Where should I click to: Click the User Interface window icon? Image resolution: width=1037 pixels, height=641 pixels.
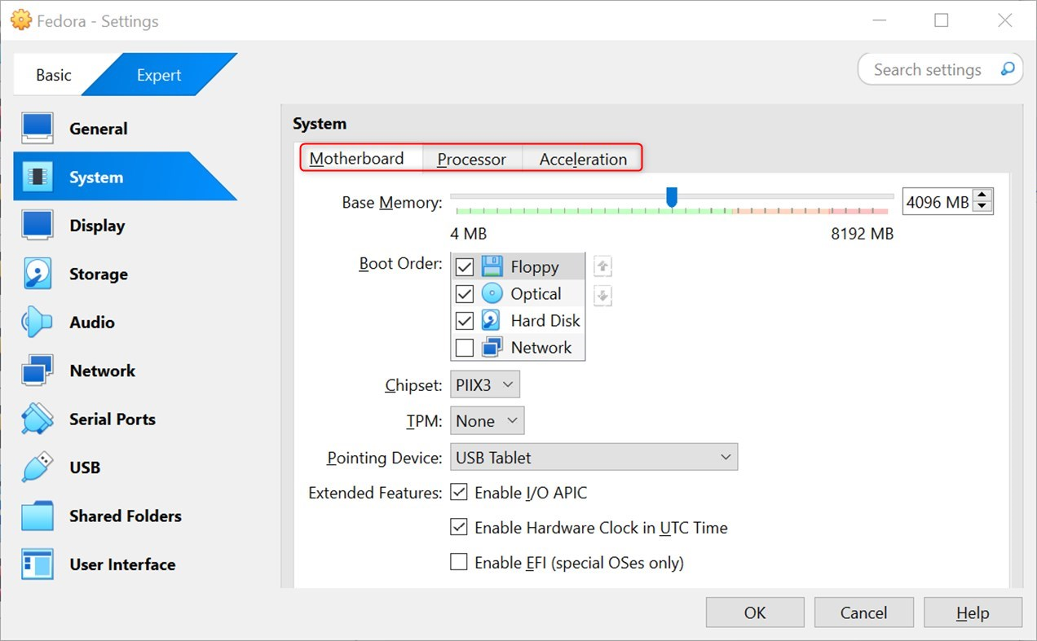point(38,564)
